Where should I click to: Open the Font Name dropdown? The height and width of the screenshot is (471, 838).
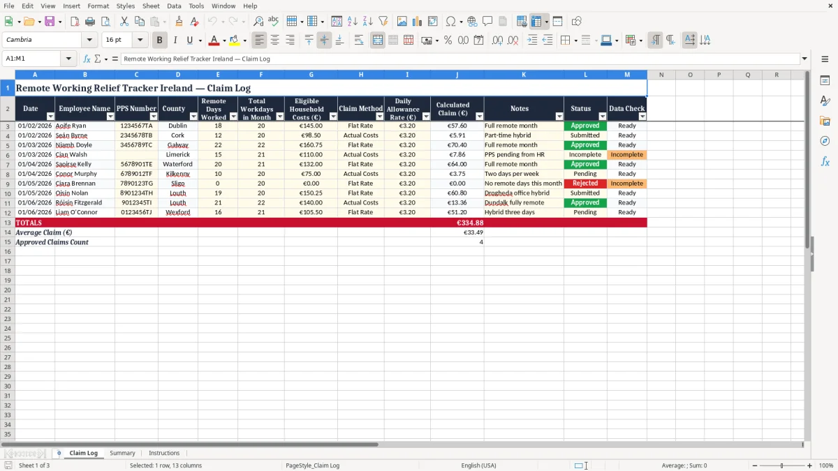(x=89, y=40)
